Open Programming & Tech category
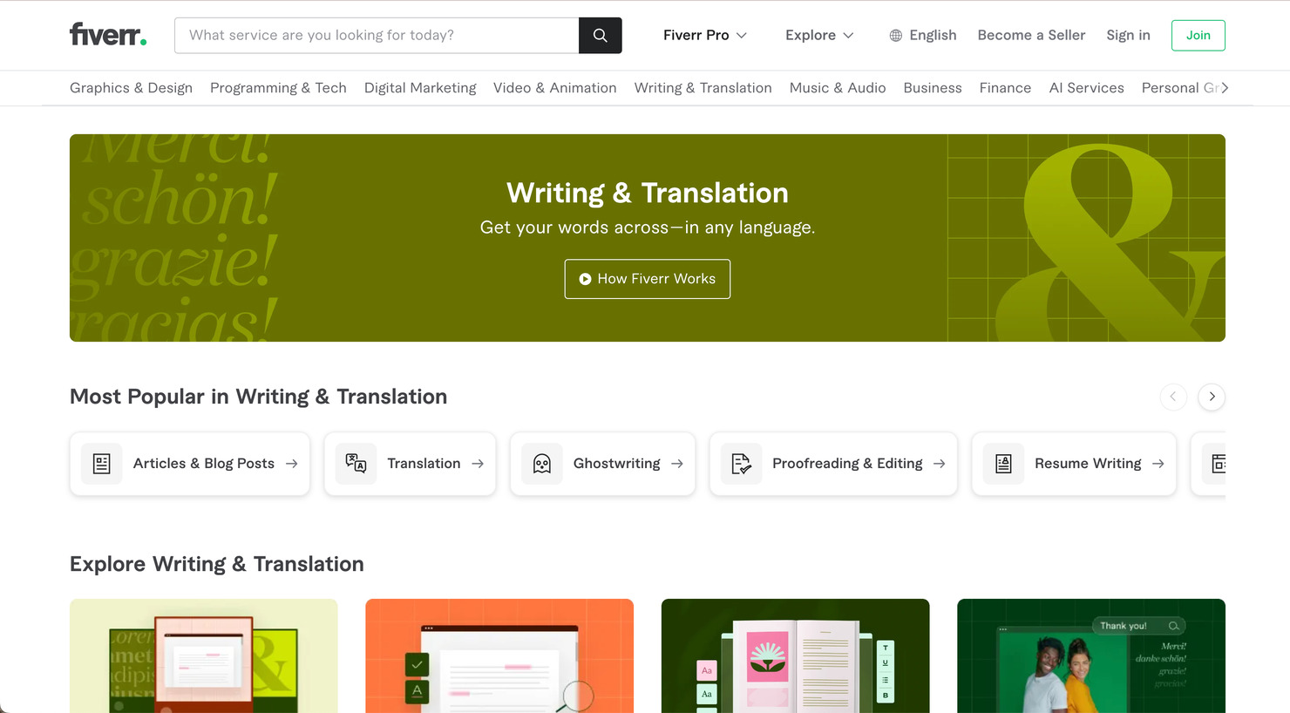The image size is (1290, 713). tap(278, 88)
